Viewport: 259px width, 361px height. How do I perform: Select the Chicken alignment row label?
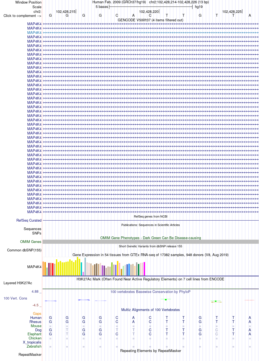pos(35,338)
